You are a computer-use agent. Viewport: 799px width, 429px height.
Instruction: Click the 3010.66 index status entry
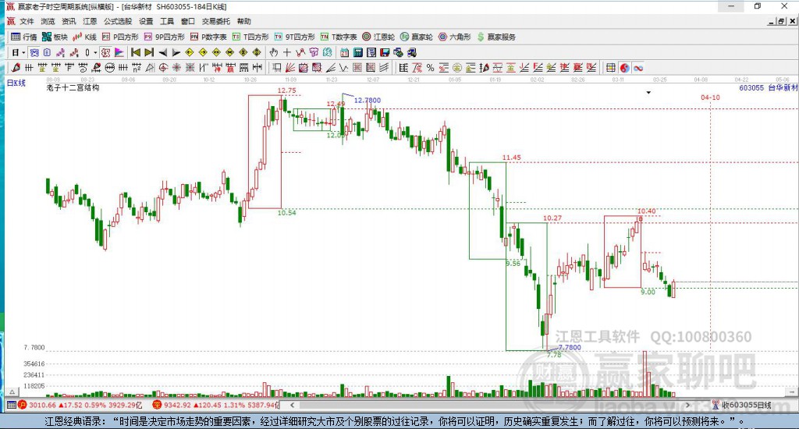(x=80, y=405)
